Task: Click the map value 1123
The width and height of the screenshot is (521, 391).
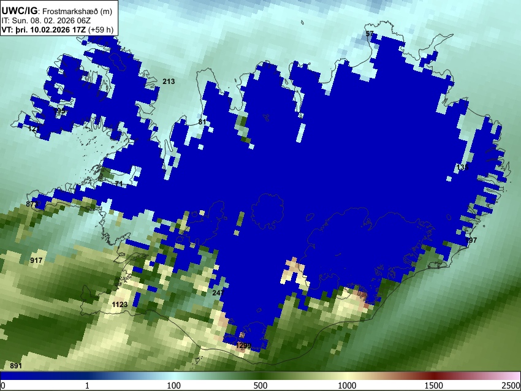Action: [x=120, y=305]
